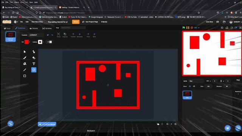Viewport: 242px width, 136px height.
Task: Click the Scratch logo
Action: click(7, 22)
